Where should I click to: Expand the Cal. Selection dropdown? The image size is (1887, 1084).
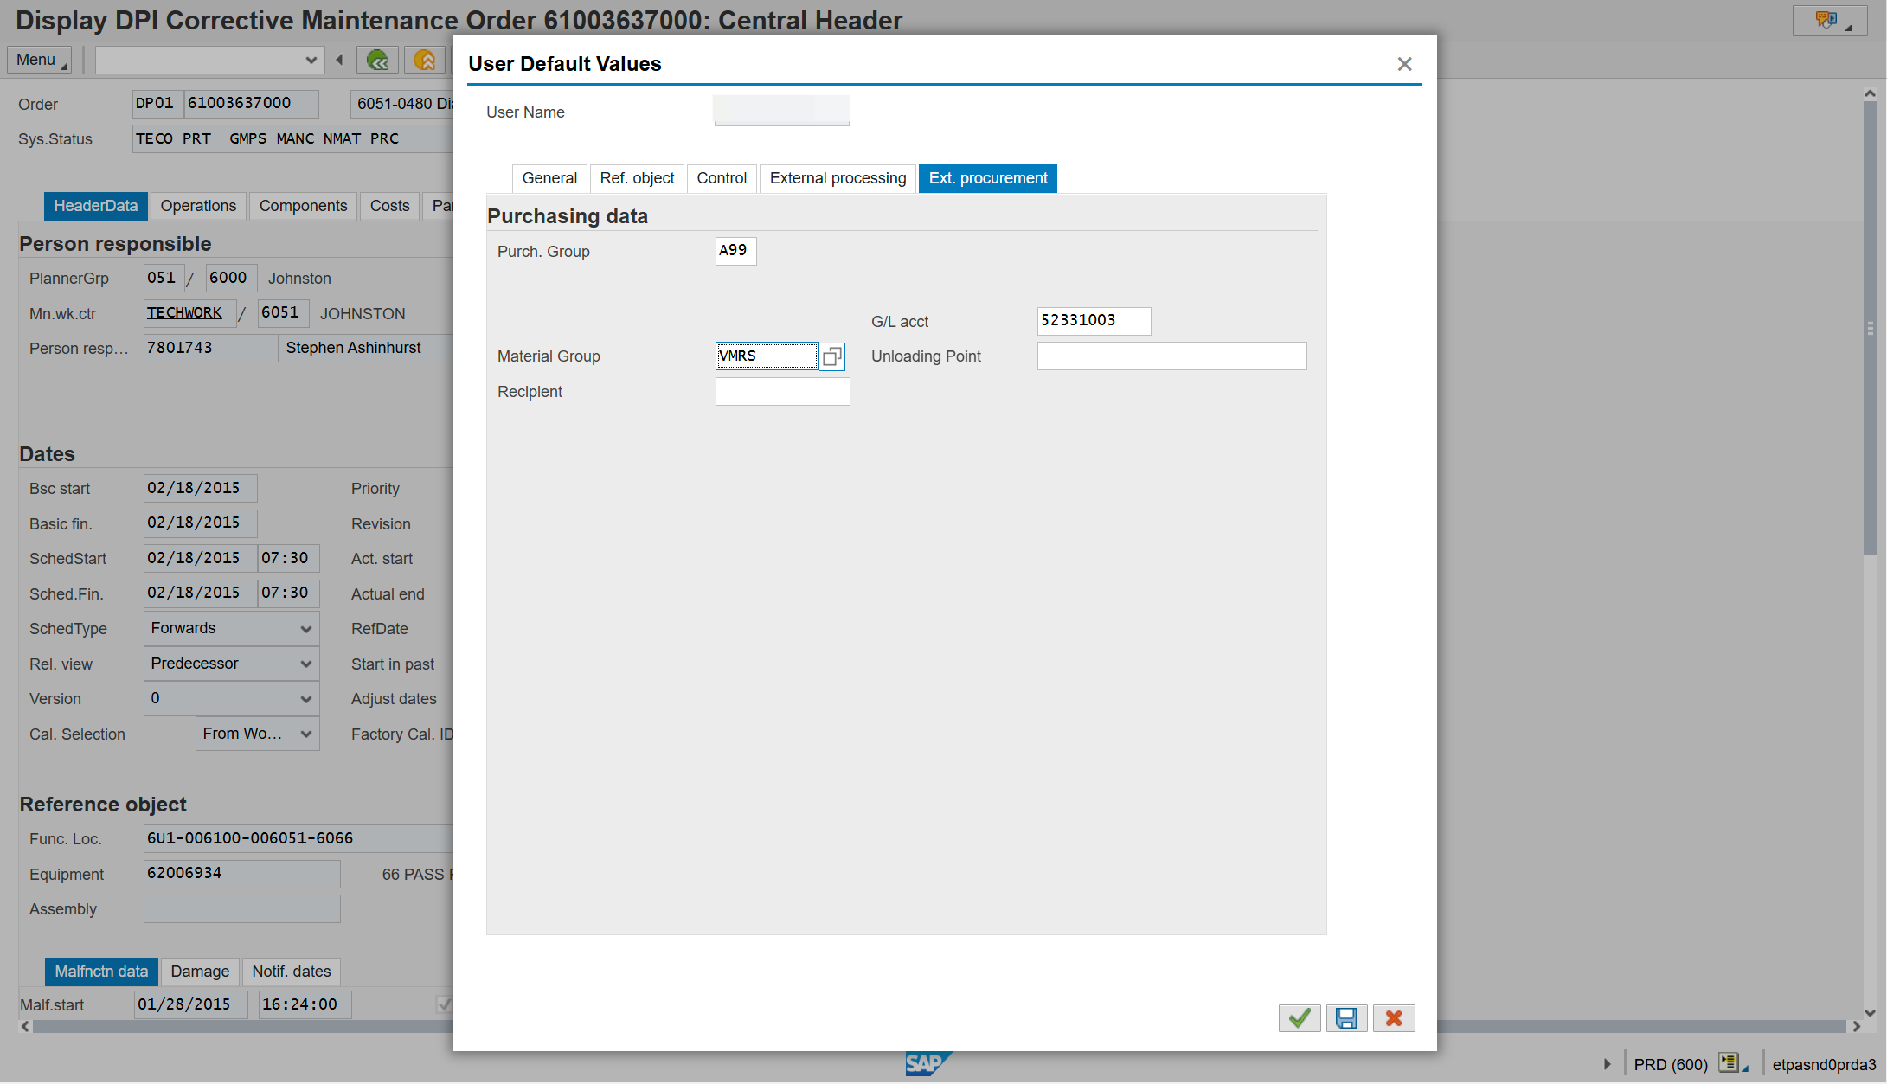305,734
